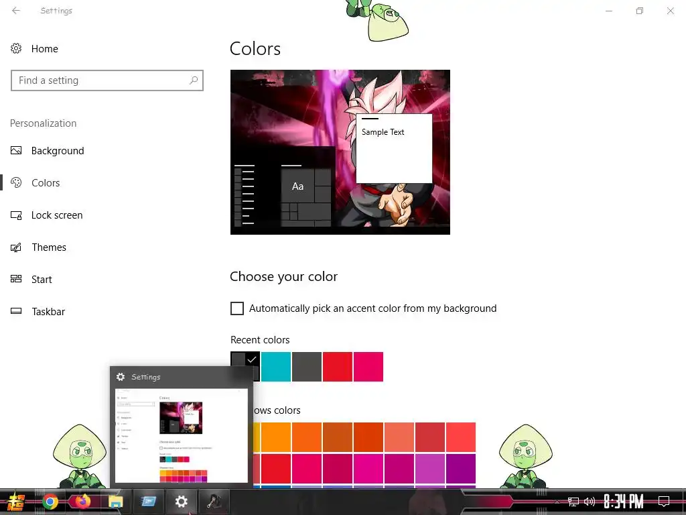This screenshot has width=686, height=515.
Task: Click the Settings window thumbnail preview
Action: 181,435
